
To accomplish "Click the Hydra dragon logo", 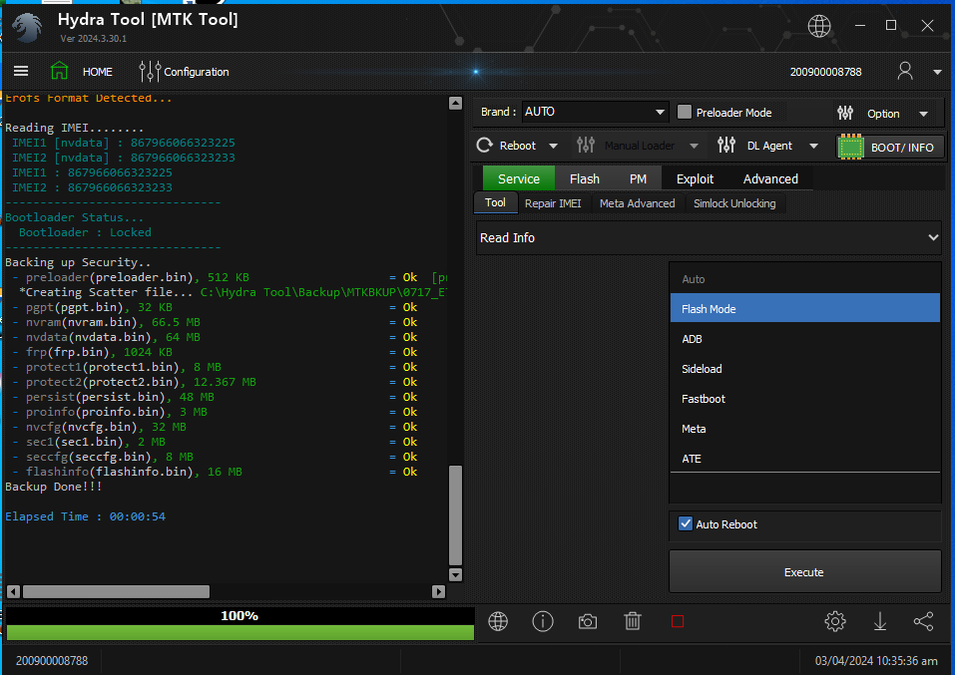I will pyautogui.click(x=27, y=27).
